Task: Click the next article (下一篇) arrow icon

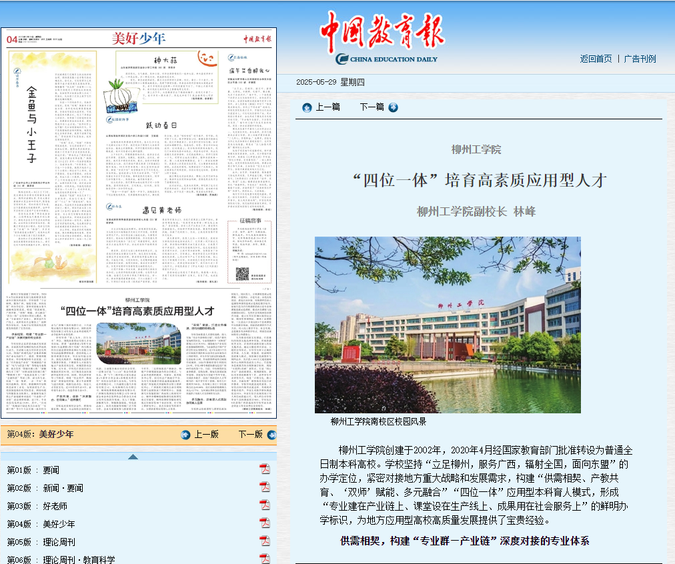Action: point(394,107)
